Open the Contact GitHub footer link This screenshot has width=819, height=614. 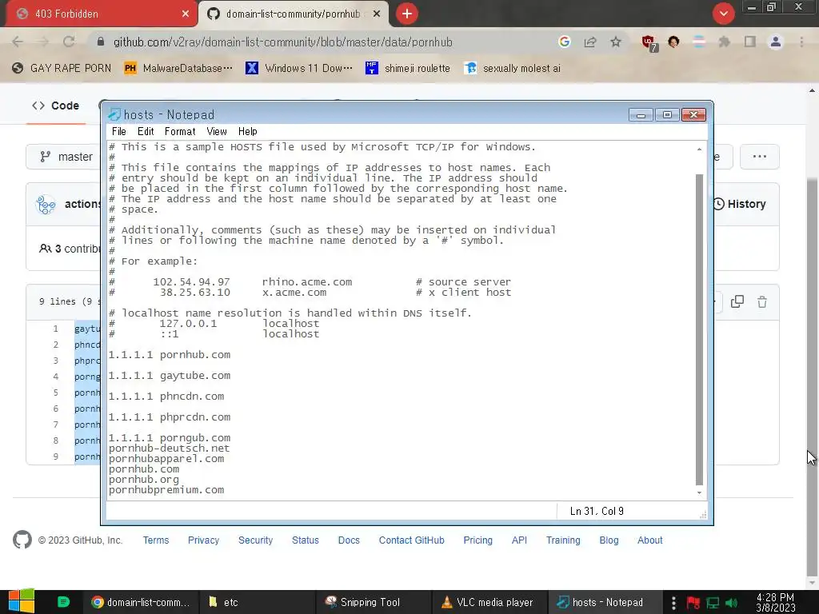[411, 540]
